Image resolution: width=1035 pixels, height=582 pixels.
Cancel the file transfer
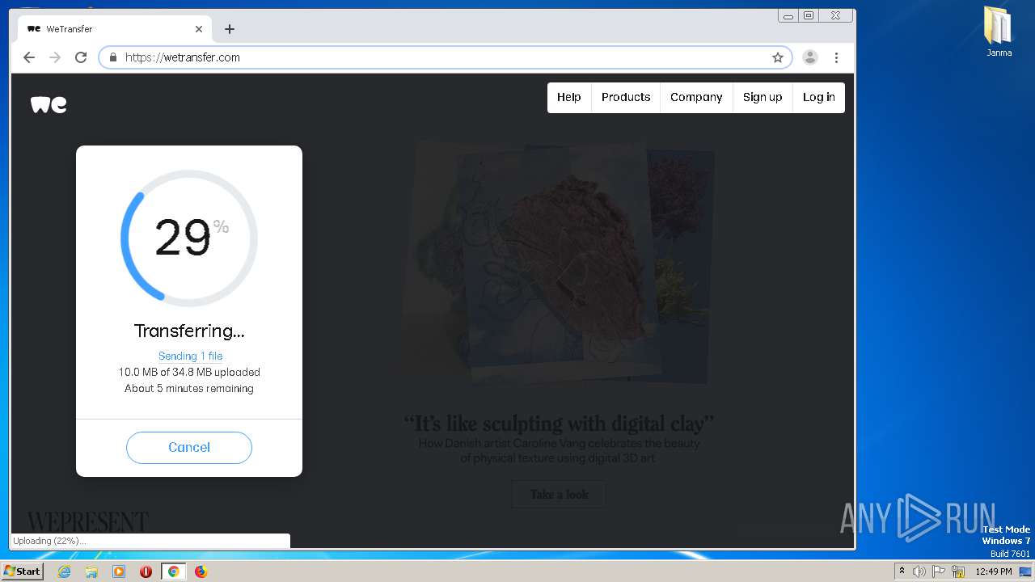tap(189, 448)
